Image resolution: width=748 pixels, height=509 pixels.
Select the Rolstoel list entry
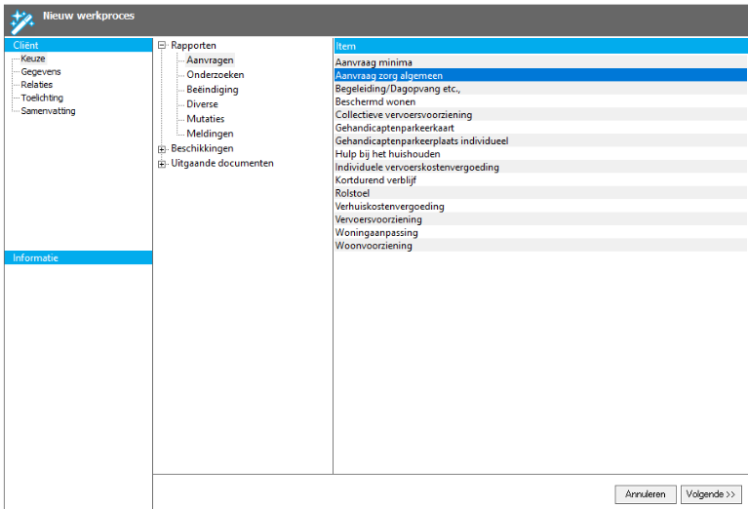coord(352,193)
